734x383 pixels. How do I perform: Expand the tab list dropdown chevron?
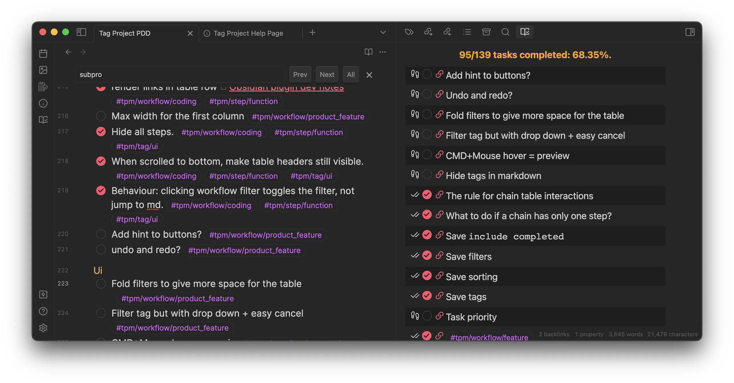click(x=383, y=32)
